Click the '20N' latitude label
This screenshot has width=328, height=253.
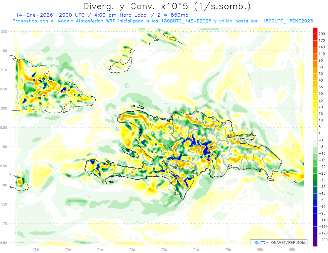pyautogui.click(x=4, y=108)
